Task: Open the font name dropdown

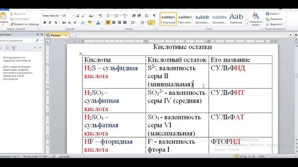Action: point(60,16)
